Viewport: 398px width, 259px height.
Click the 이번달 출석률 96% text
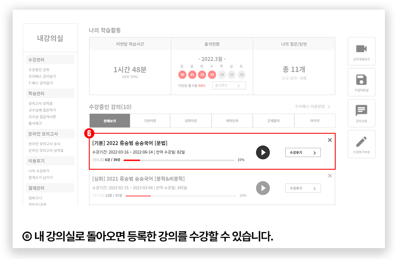coord(192,85)
